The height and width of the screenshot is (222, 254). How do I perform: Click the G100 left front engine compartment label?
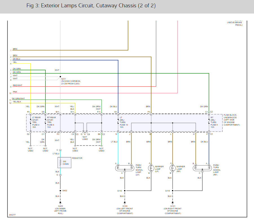click(125, 210)
